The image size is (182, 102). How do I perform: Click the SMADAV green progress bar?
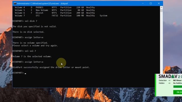pyautogui.click(x=178, y=87)
